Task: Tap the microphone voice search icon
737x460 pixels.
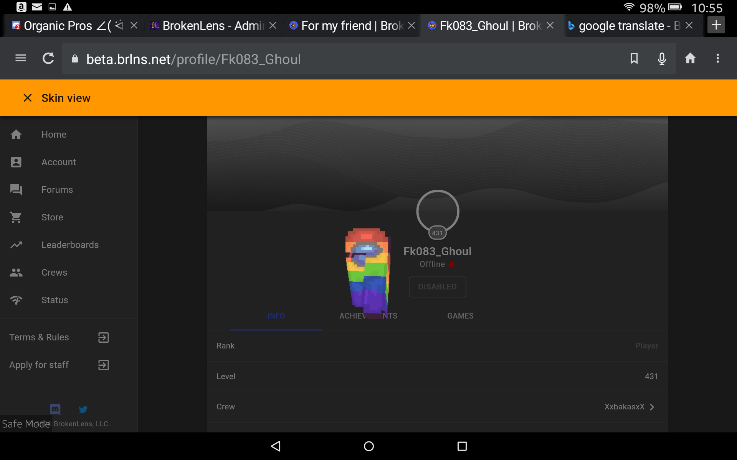Action: (662, 59)
